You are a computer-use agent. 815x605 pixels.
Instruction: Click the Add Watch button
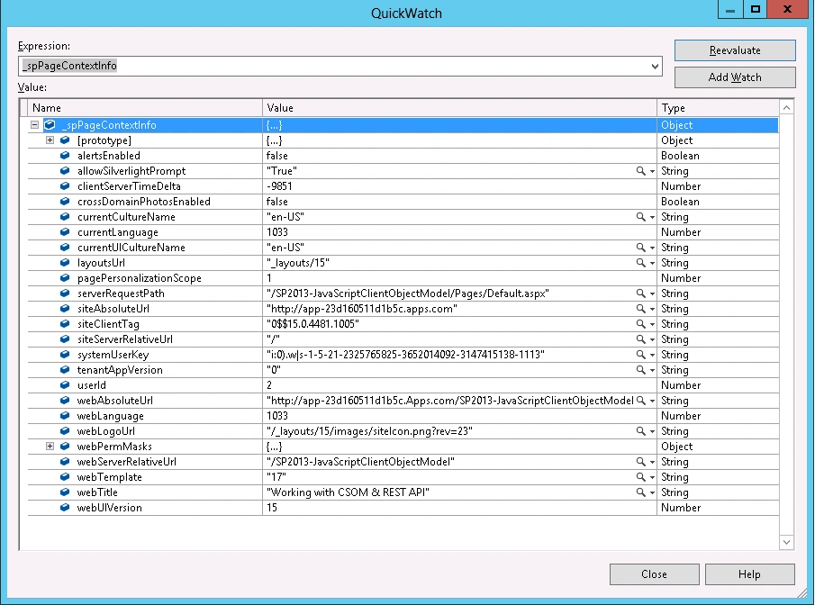tap(735, 77)
